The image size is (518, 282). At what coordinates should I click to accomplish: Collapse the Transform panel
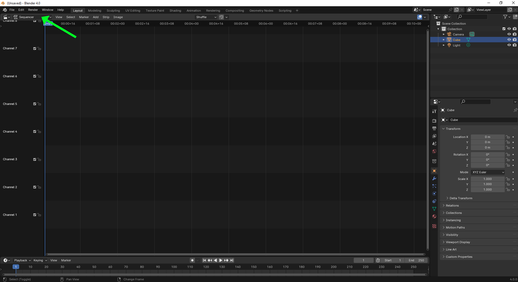[x=453, y=129]
